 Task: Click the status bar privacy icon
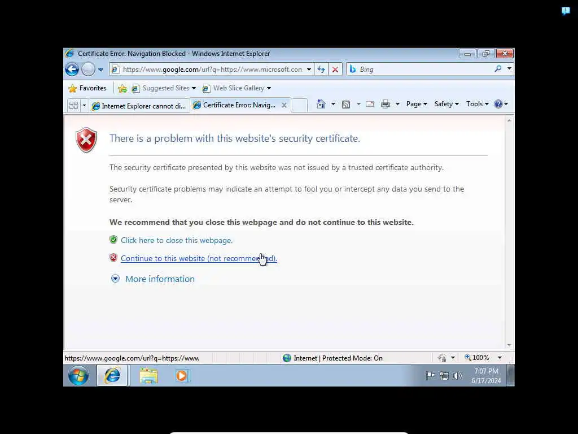coord(441,358)
